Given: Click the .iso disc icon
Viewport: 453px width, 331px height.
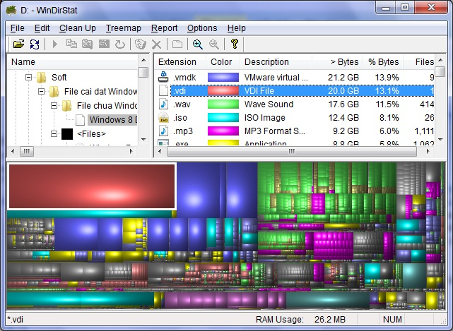Looking at the screenshot, I should coord(163,118).
